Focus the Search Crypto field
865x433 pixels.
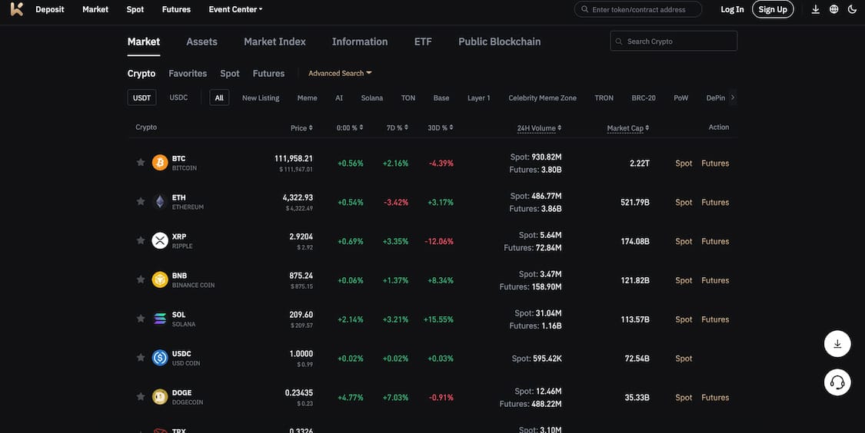(674, 41)
